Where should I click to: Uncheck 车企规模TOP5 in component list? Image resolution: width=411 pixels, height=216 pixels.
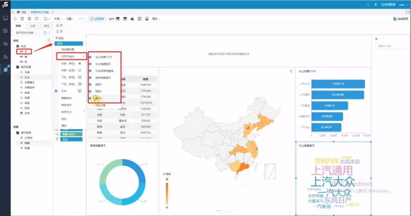90,57
